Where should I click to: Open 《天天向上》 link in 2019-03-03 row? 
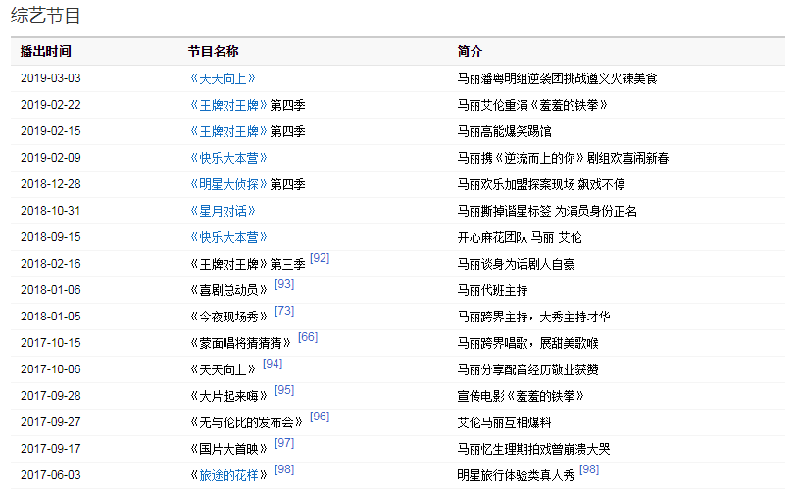[x=223, y=78]
